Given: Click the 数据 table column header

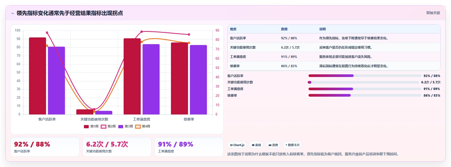Looking at the screenshot, I should pyautogui.click(x=284, y=29).
